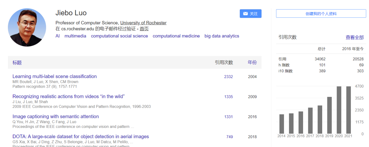Click the 2020 bar in citation chart
This screenshot has height=147, width=369.
tap(339, 110)
